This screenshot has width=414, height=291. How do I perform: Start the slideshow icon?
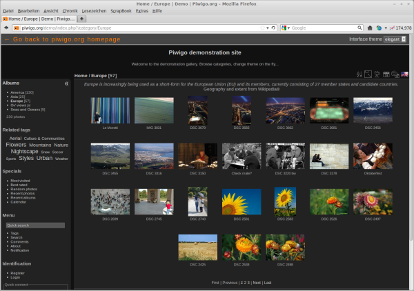tap(377, 74)
